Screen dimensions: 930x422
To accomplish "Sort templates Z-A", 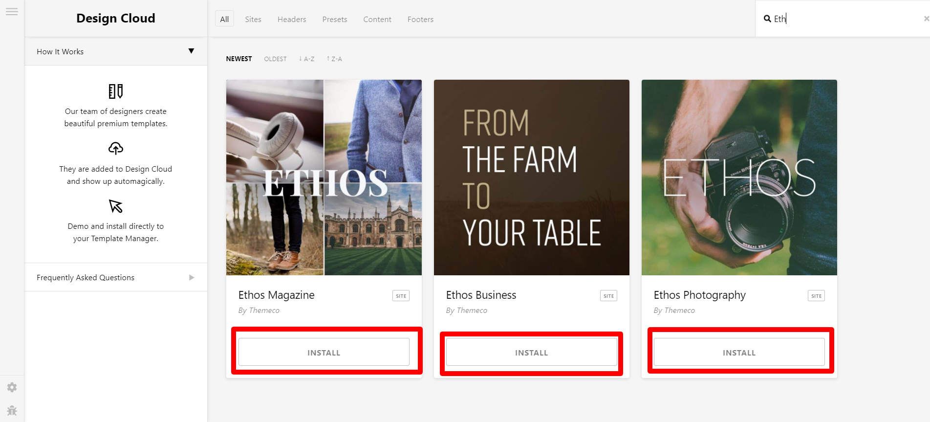I will 334,59.
